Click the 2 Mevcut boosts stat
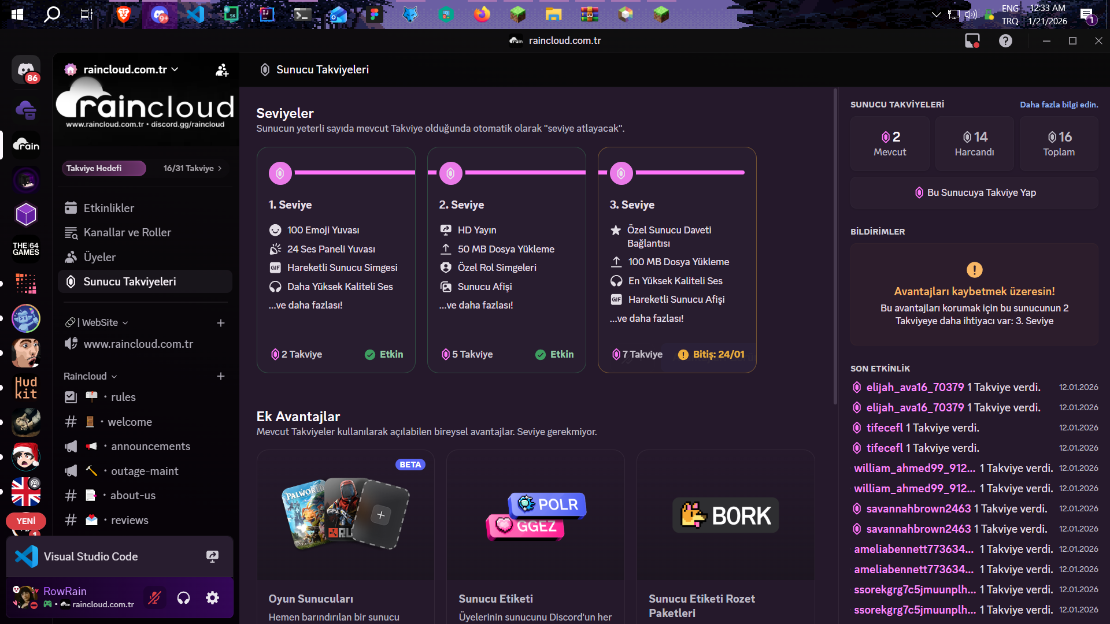 pyautogui.click(x=890, y=143)
